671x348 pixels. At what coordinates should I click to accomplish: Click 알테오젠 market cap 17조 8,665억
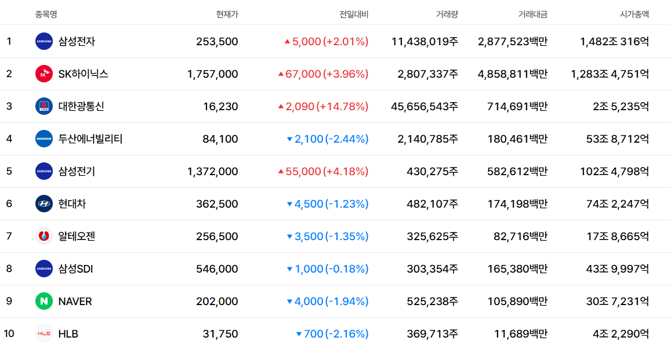pyautogui.click(x=618, y=237)
